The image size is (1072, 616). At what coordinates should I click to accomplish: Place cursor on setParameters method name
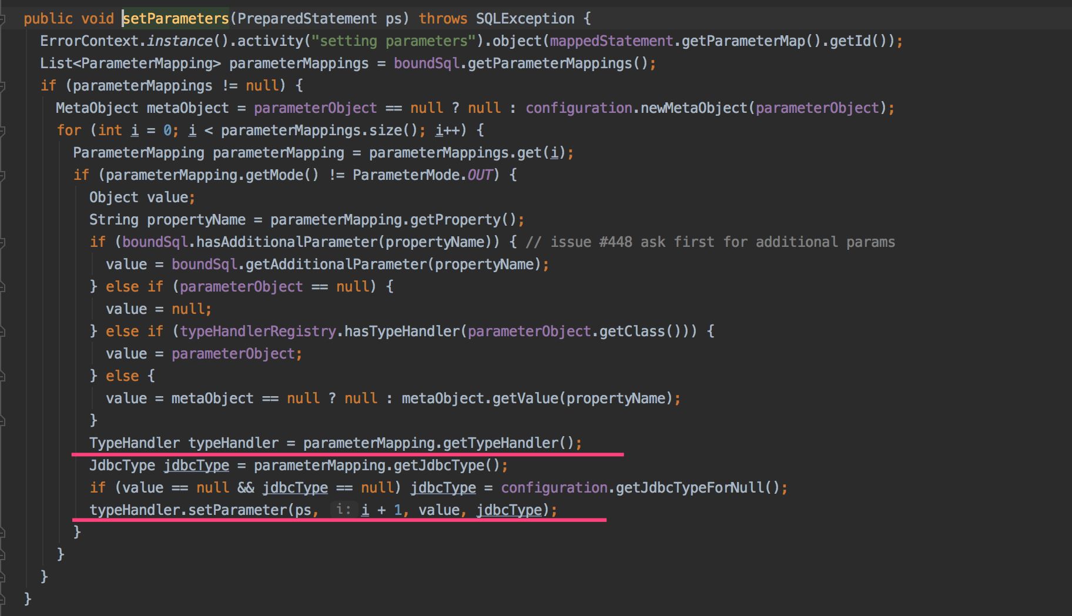pos(176,19)
